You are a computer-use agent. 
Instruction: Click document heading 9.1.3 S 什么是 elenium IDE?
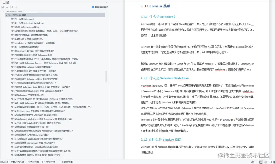pos(161,140)
